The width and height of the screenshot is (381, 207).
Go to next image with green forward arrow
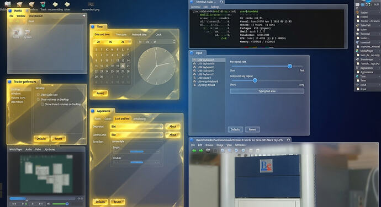tap(201, 150)
